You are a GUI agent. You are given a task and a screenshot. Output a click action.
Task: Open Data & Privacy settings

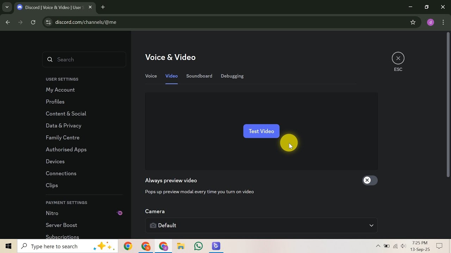click(63, 126)
